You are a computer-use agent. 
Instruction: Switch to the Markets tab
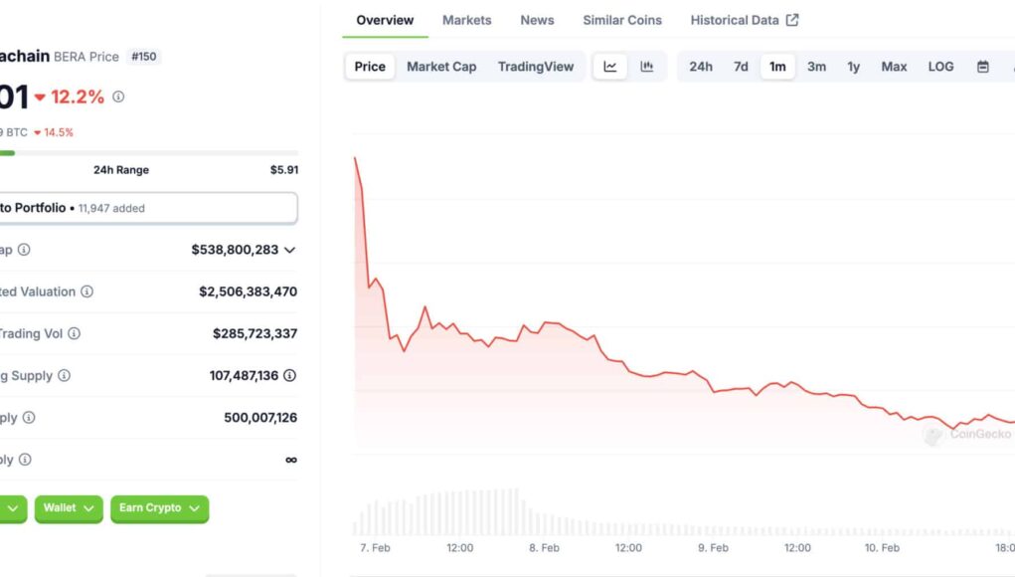[466, 20]
